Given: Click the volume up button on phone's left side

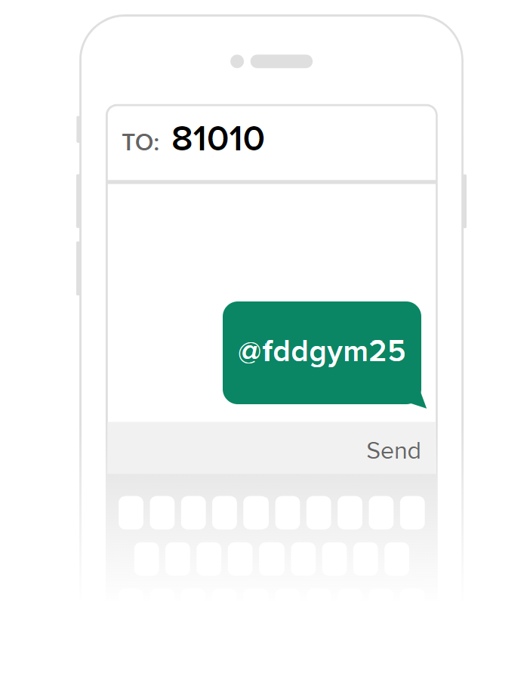Looking at the screenshot, I should tap(79, 201).
